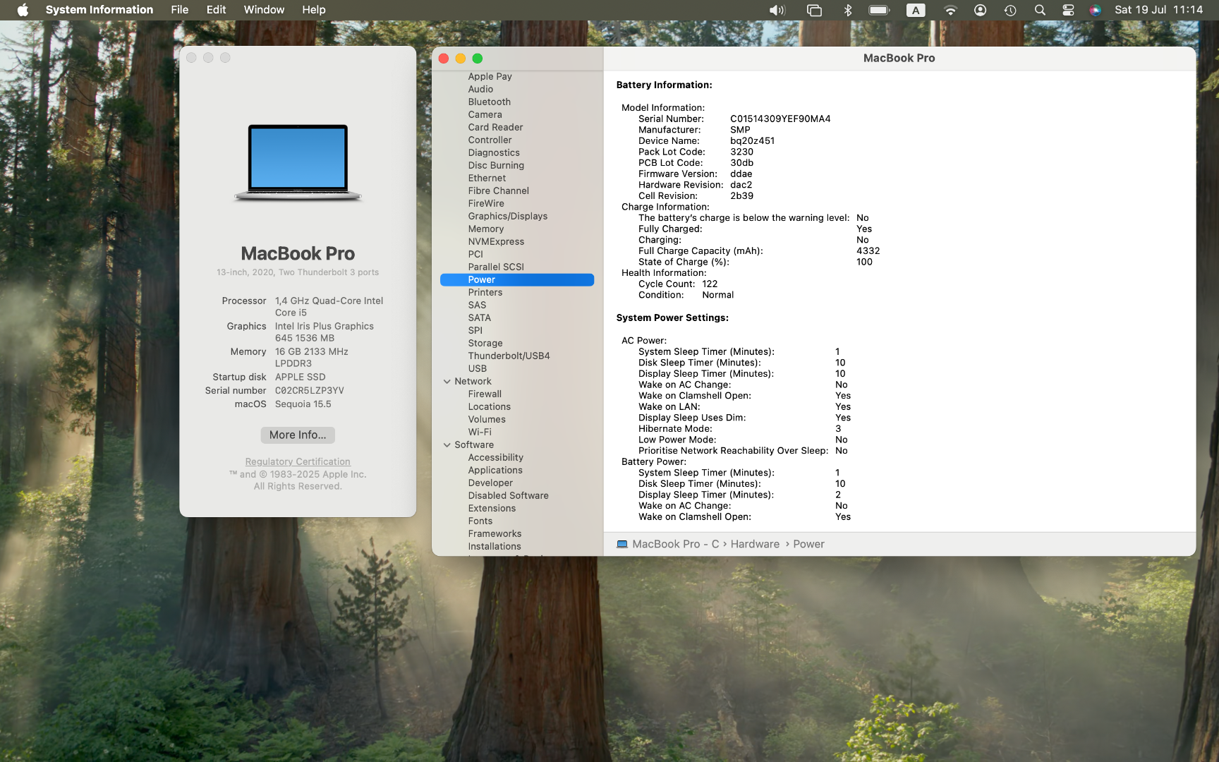The image size is (1219, 762).
Task: Select SATA in the sidebar
Action: [x=479, y=317]
